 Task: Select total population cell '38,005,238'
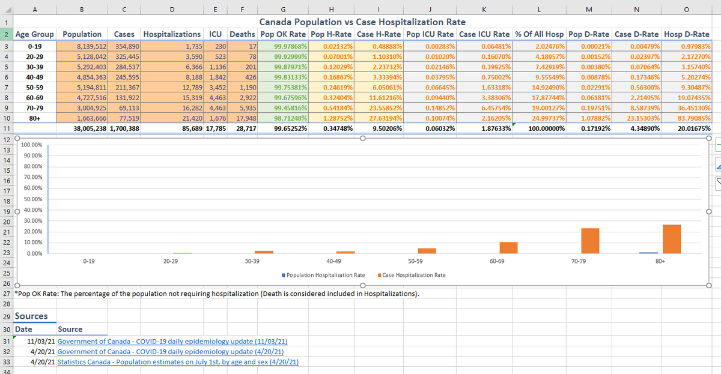tap(82, 128)
